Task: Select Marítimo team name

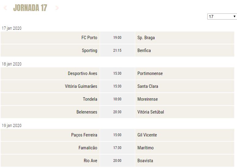Action: coord(146,148)
